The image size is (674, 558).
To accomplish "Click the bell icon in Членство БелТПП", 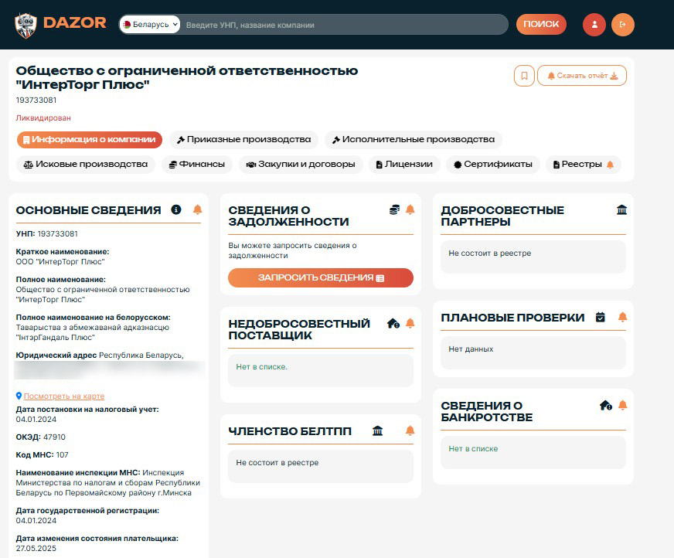I will [x=410, y=430].
